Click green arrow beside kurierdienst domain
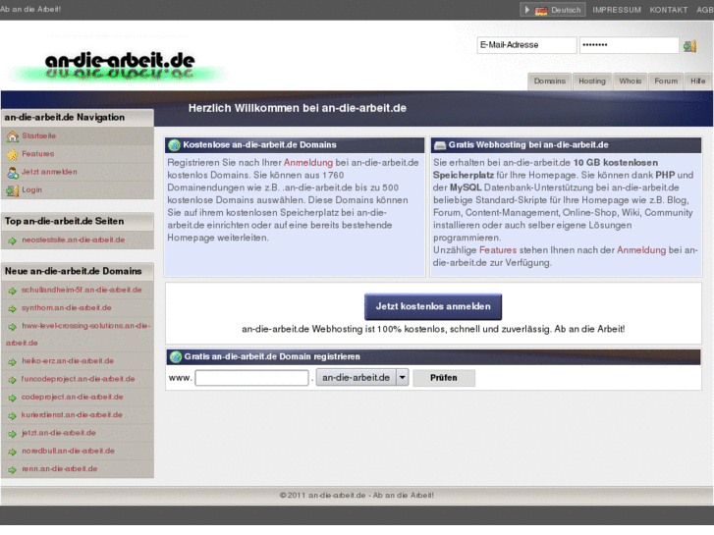The image size is (714, 535). point(12,415)
